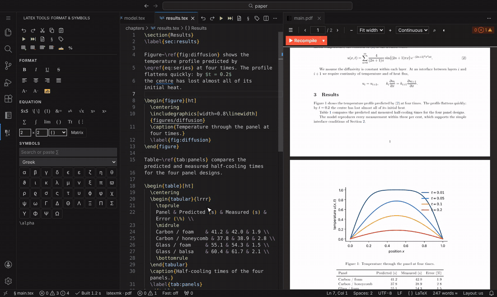Insert the α Greek symbol
The image size is (497, 297).
coord(24,172)
